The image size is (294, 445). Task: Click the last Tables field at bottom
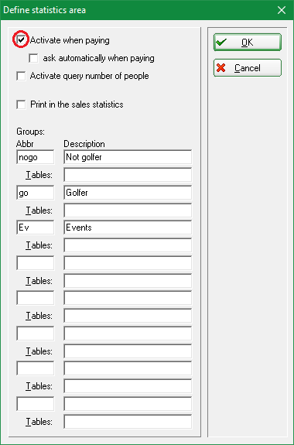click(128, 422)
